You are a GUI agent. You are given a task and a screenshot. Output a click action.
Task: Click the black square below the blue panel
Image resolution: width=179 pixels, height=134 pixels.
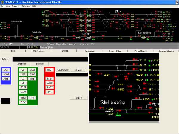coord(6,101)
